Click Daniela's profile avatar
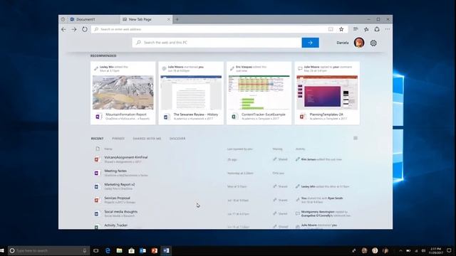The height and width of the screenshot is (256, 456). (x=359, y=43)
